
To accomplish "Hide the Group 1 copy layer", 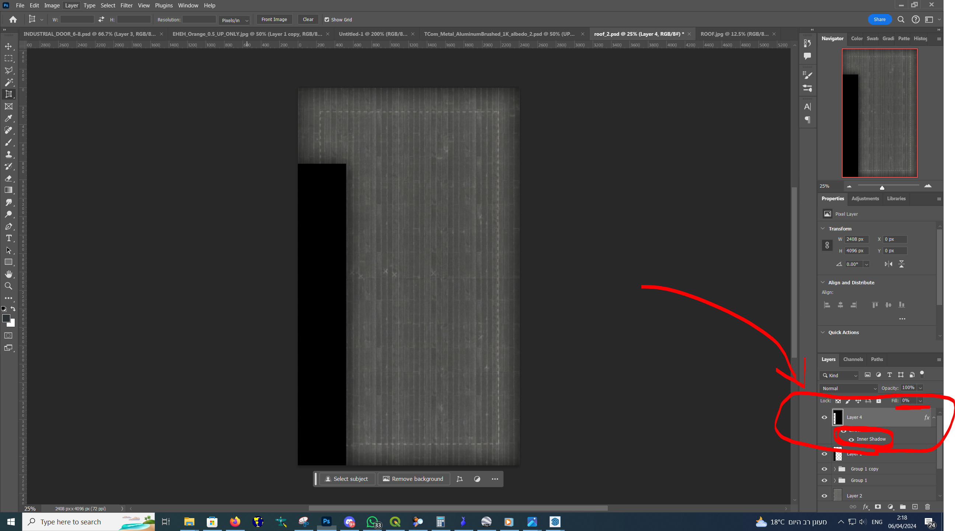I will point(824,469).
